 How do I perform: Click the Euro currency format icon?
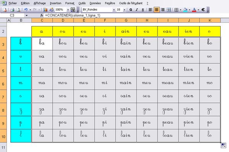pyautogui.click(x=203, y=10)
